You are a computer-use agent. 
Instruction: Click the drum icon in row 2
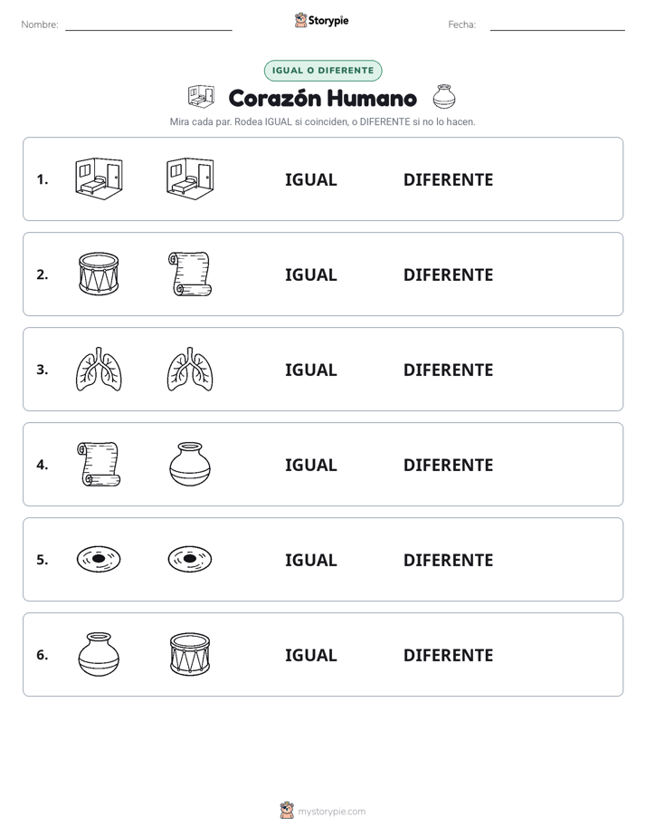click(x=99, y=274)
